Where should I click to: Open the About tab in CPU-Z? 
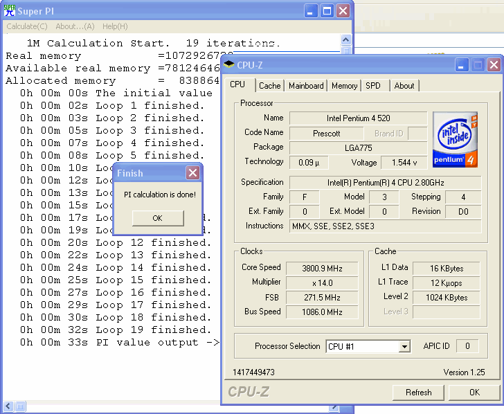(404, 86)
